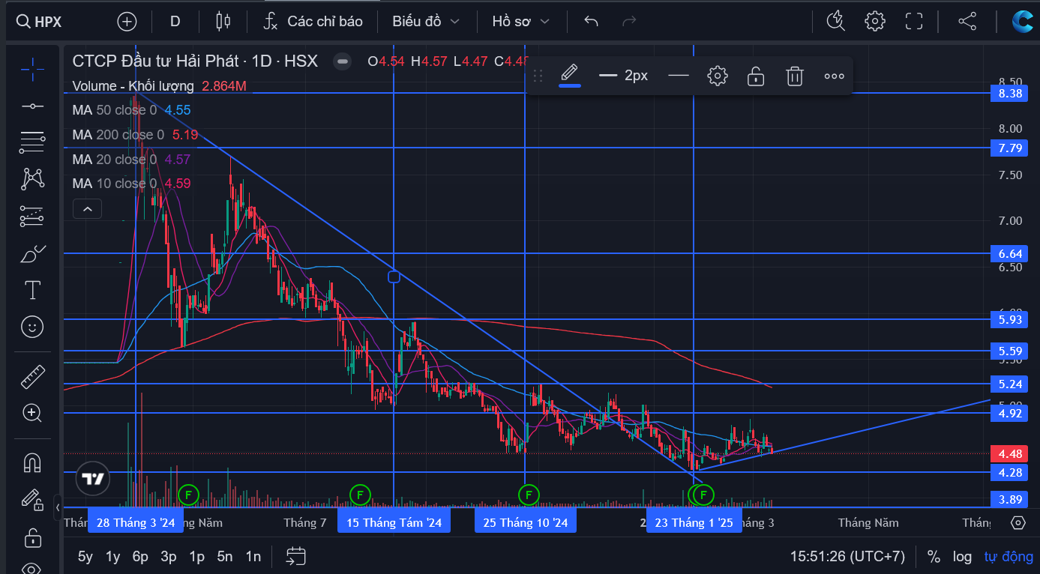Toggle symbol visibility oval beside HSX title
Viewport: 1040px width, 574px height.
tap(343, 61)
